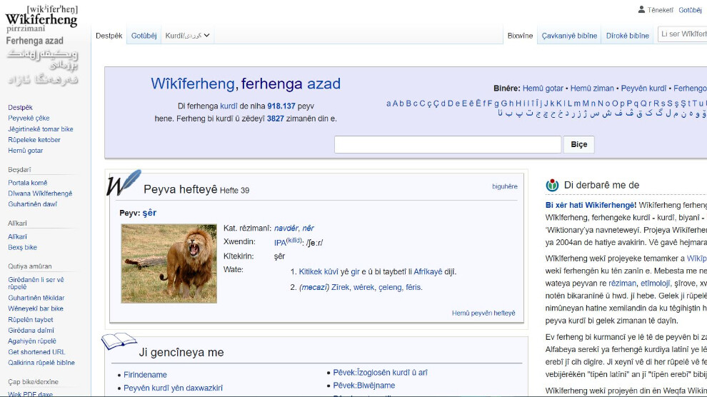Open Portala komê

[28, 183]
